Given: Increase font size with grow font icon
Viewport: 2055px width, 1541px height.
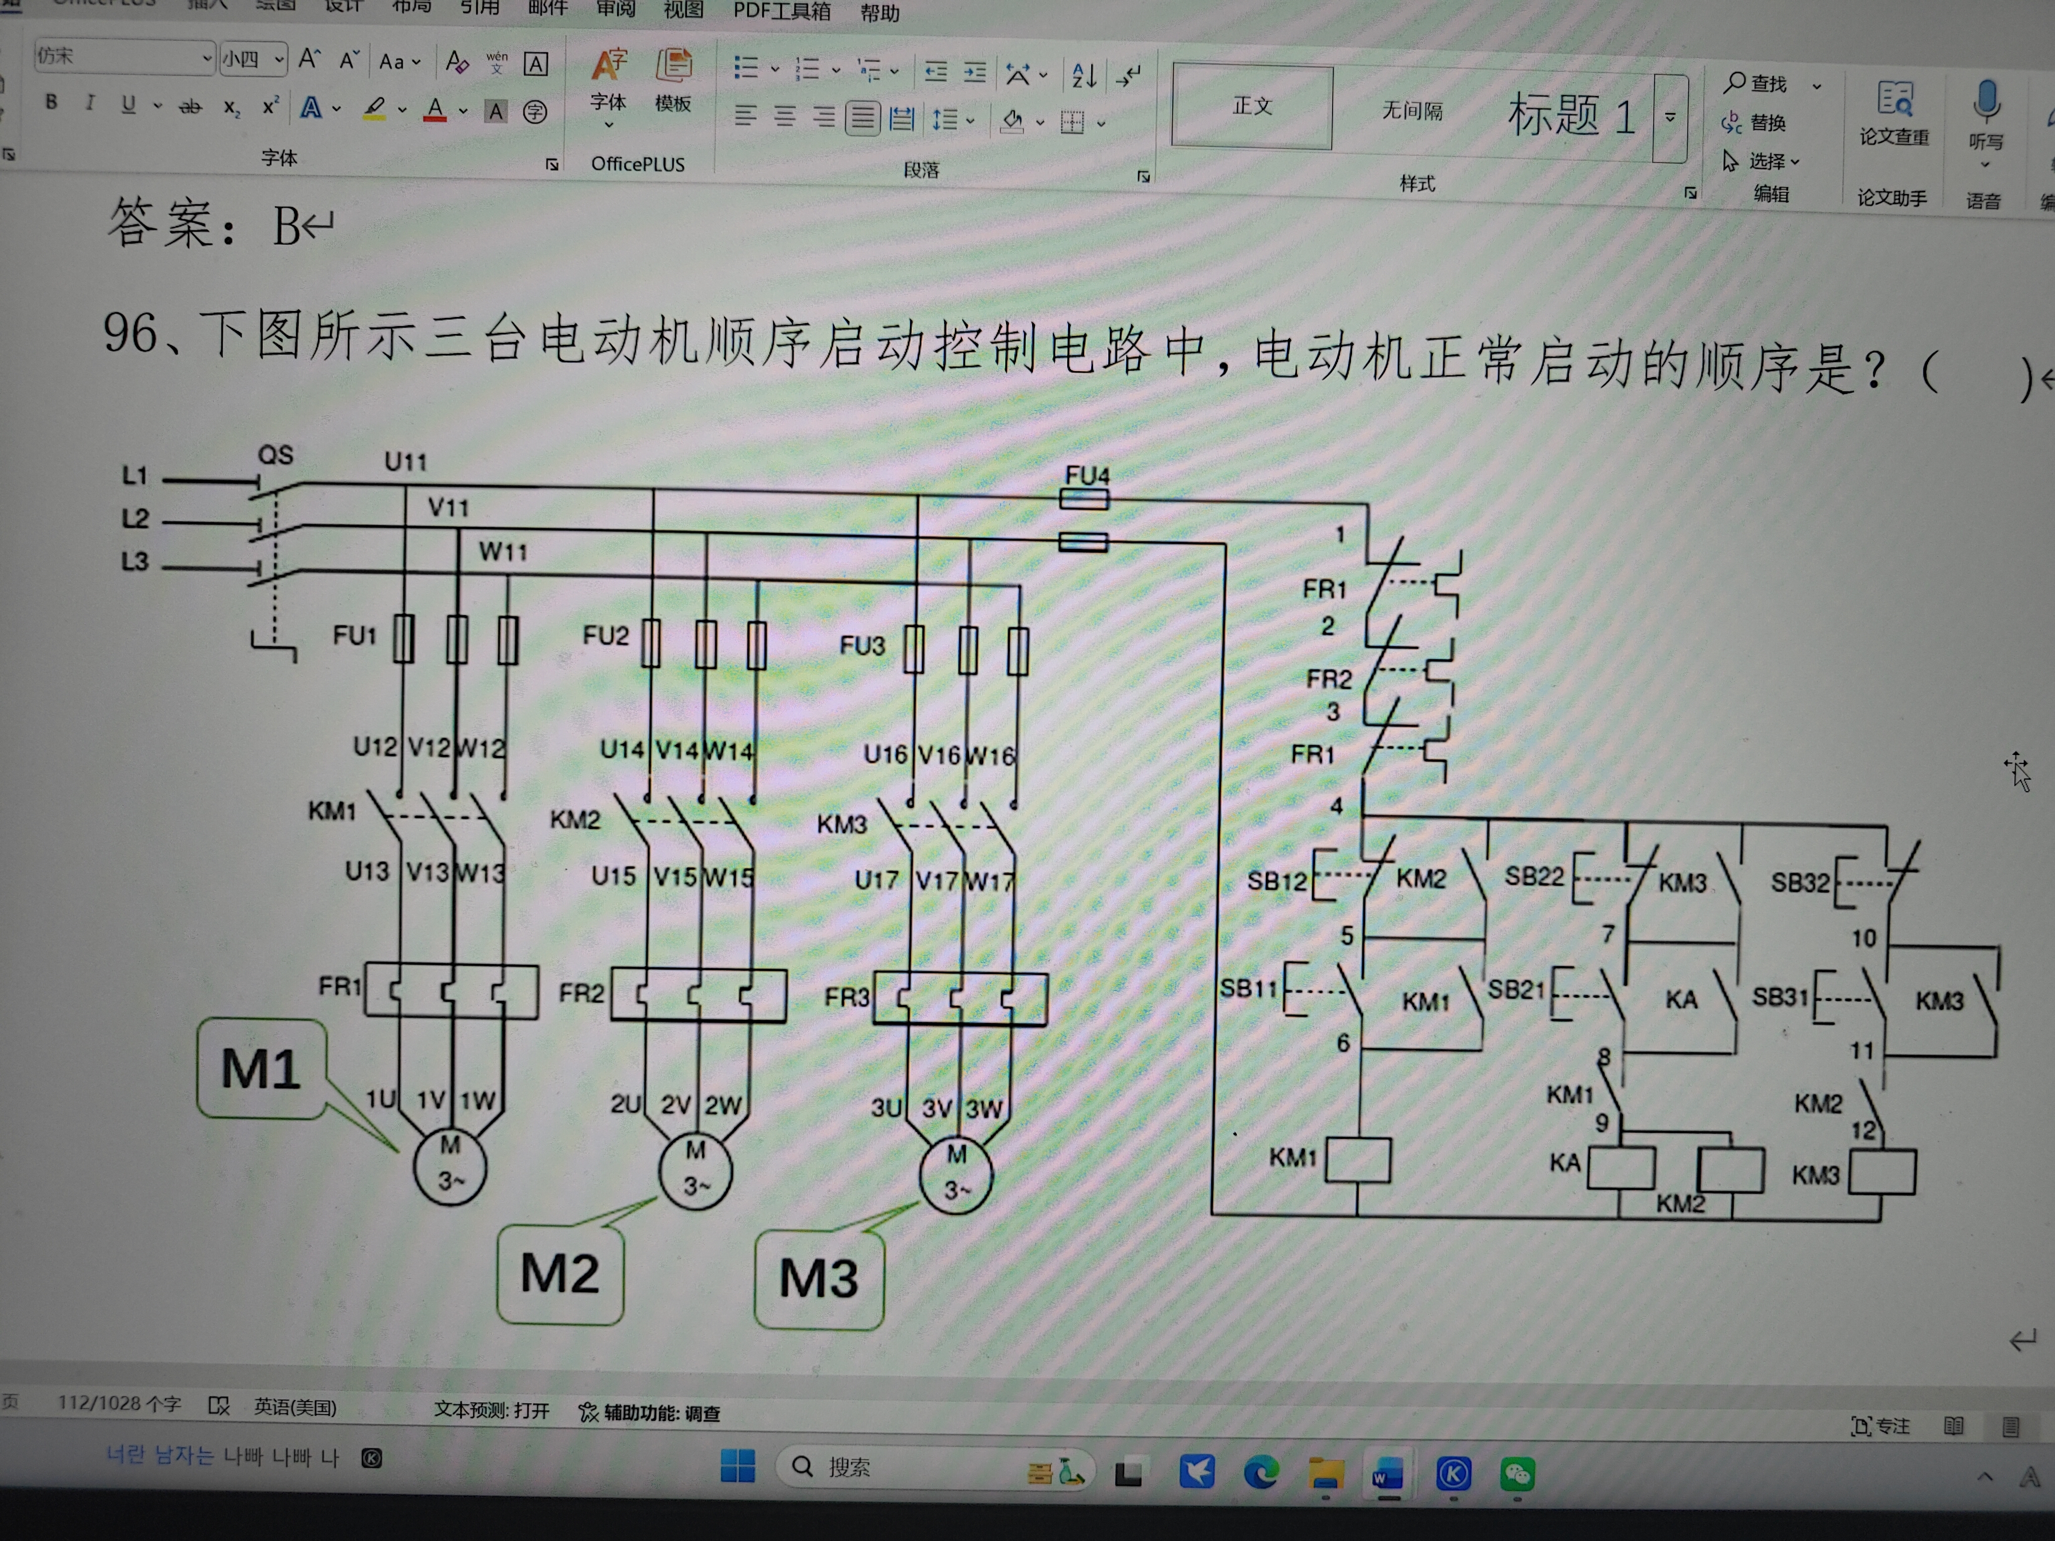Looking at the screenshot, I should click(310, 60).
